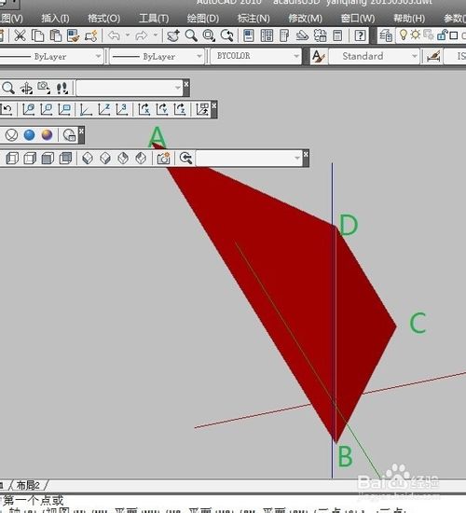Open the QuickCalc calculator icon
This screenshot has height=513, width=466.
[337, 35]
